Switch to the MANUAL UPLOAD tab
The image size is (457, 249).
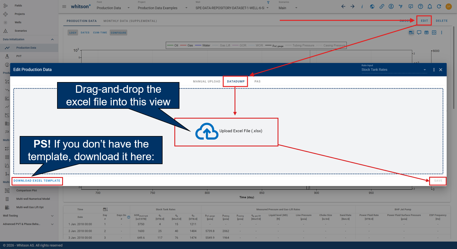[207, 82]
